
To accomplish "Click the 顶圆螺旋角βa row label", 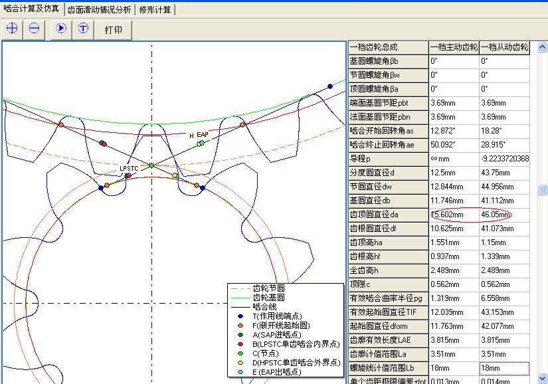I will (x=389, y=89).
